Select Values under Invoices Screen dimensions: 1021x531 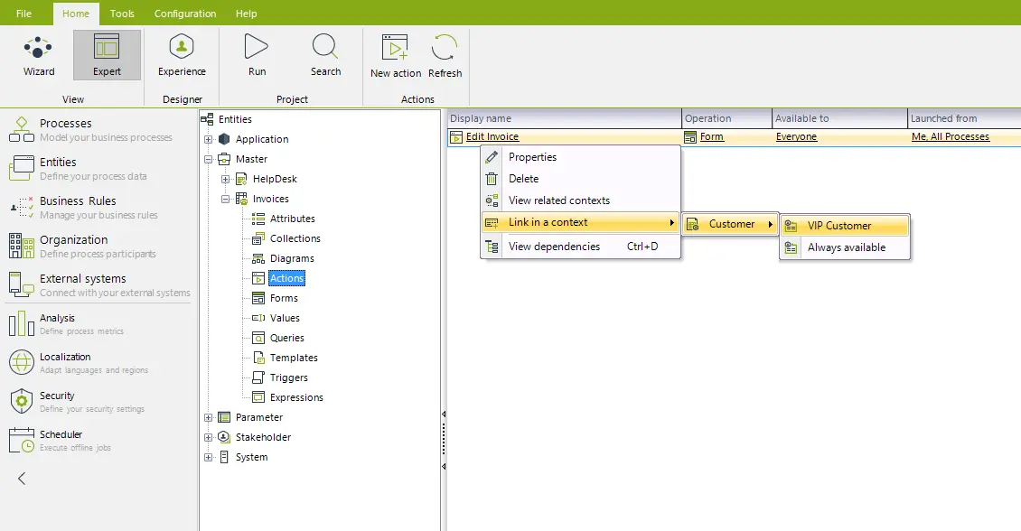285,318
